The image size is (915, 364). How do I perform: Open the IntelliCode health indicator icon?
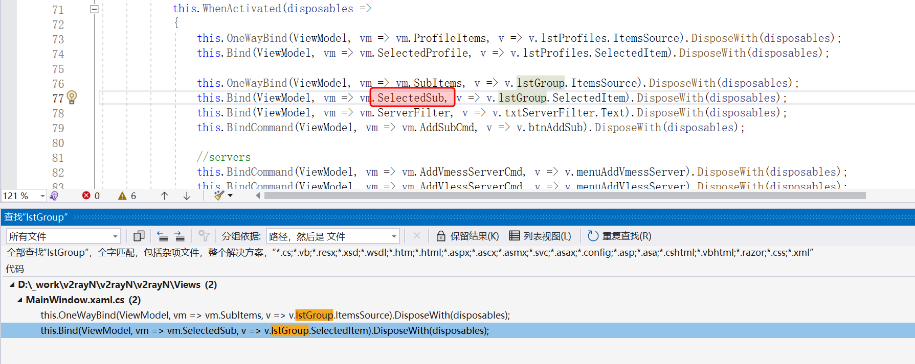(x=54, y=196)
